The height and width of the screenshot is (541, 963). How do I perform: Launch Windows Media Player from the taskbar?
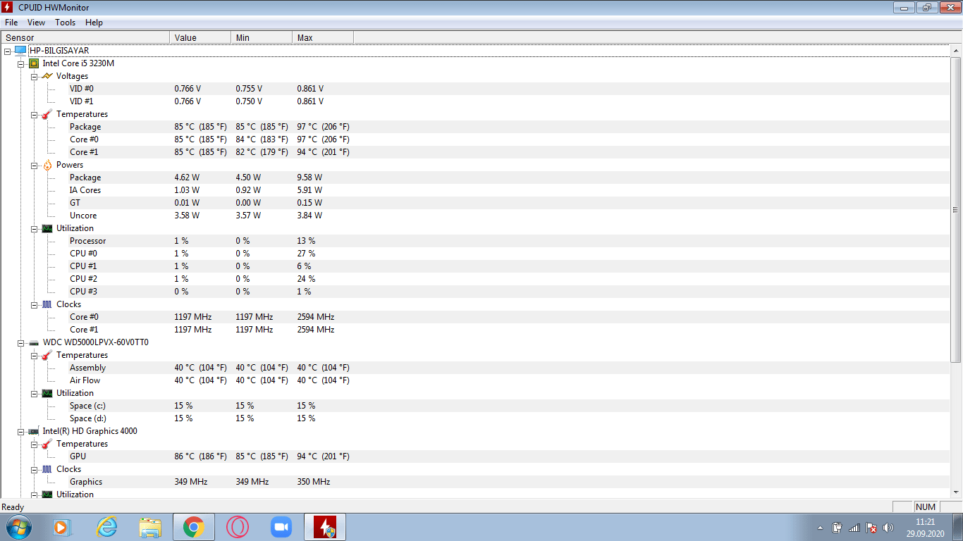pos(62,527)
